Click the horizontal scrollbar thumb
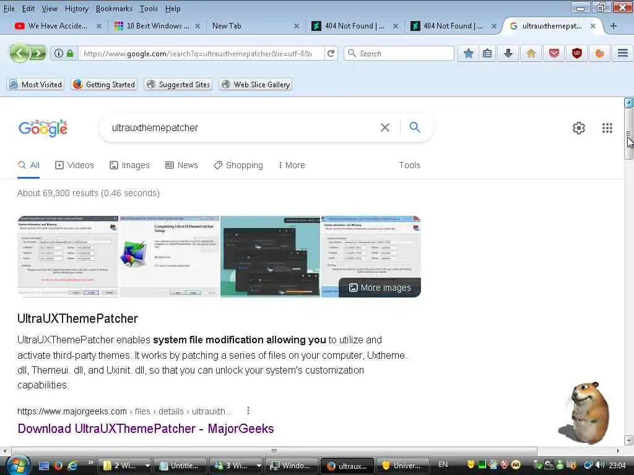The height and width of the screenshot is (475, 634). pos(274,451)
